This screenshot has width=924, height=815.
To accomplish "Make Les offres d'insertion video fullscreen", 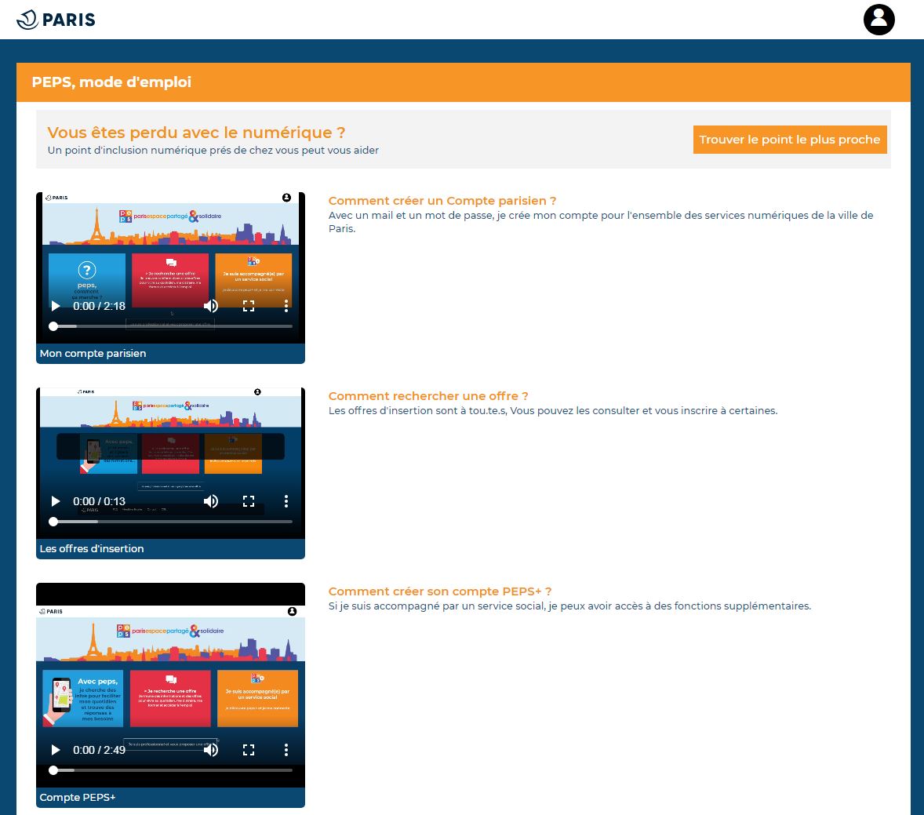I will 249,501.
